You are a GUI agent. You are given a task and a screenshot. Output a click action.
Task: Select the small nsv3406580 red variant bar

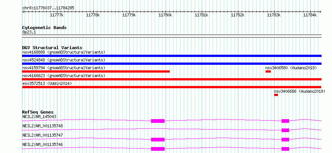tap(268, 71)
